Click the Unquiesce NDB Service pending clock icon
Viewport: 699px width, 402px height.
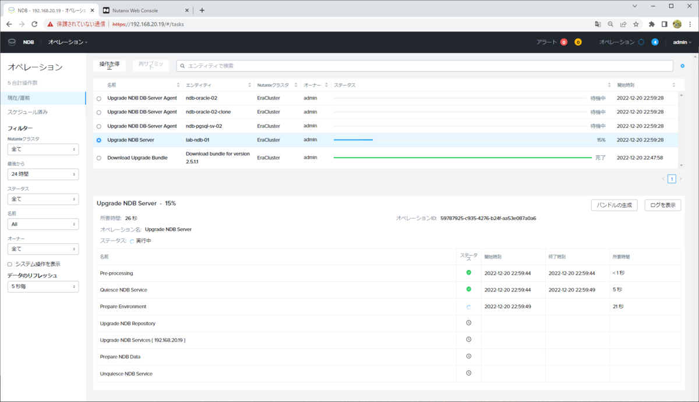pos(469,373)
